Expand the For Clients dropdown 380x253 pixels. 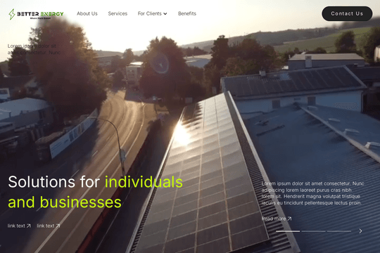(152, 13)
